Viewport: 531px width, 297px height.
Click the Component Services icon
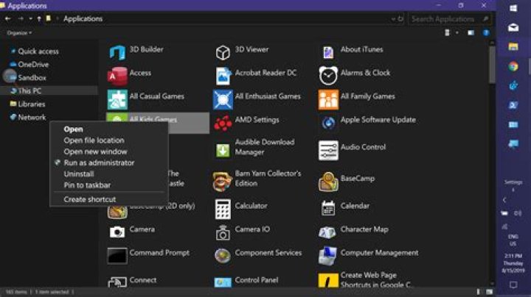(x=223, y=256)
